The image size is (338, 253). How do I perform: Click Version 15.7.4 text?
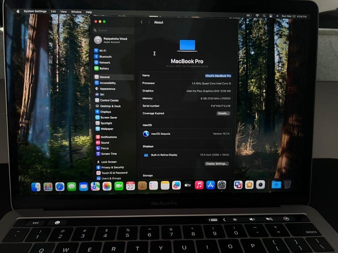(221, 134)
